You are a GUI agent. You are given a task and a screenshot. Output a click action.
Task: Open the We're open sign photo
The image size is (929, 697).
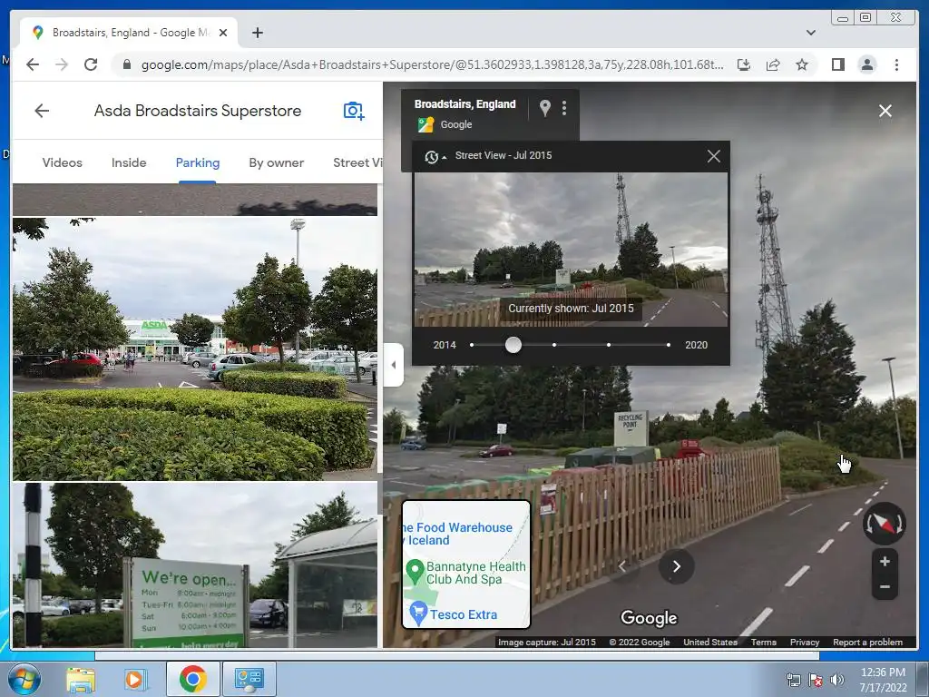pos(195,565)
